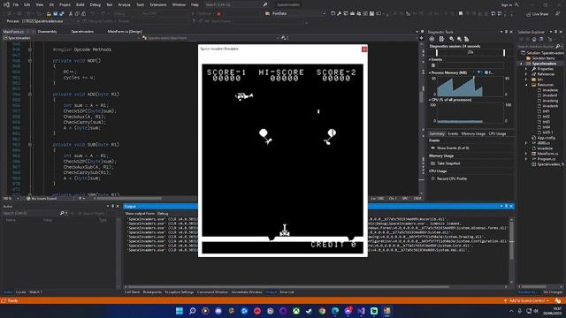The image size is (566, 318).
Task: Click Live Share in the toolbar
Action: pos(538,14)
